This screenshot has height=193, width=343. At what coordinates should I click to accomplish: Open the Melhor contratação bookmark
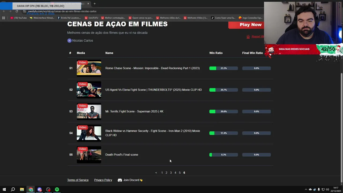(x=113, y=18)
